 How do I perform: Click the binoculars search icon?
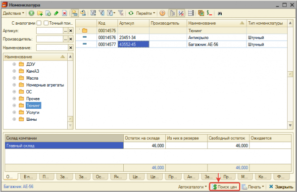point(220,13)
